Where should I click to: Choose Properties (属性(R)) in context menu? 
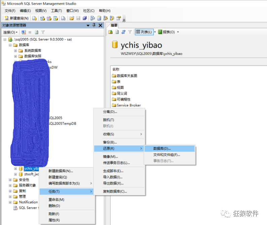point(67,220)
